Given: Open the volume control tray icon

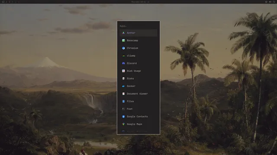Looking at the screenshot, I should [x=270, y=2].
